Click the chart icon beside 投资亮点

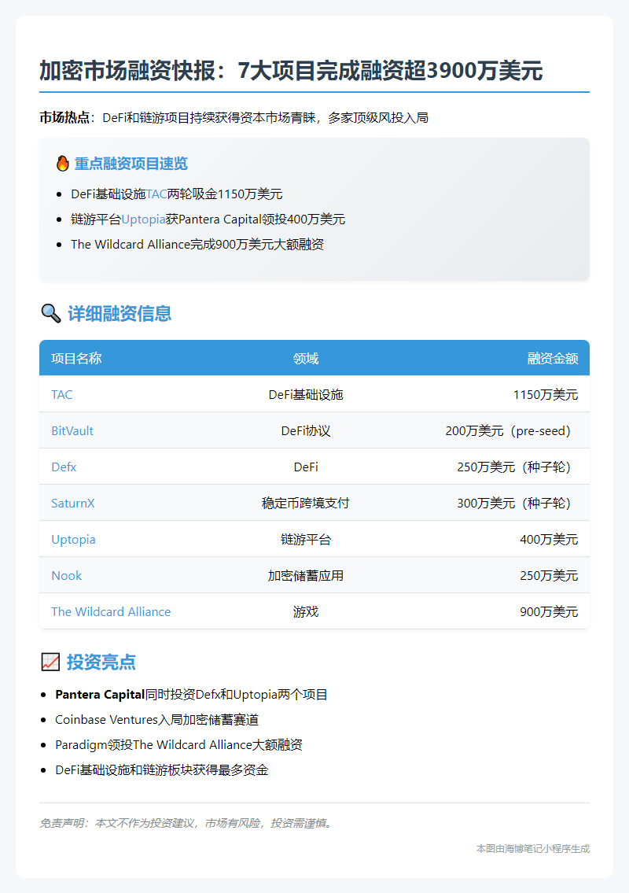point(50,662)
